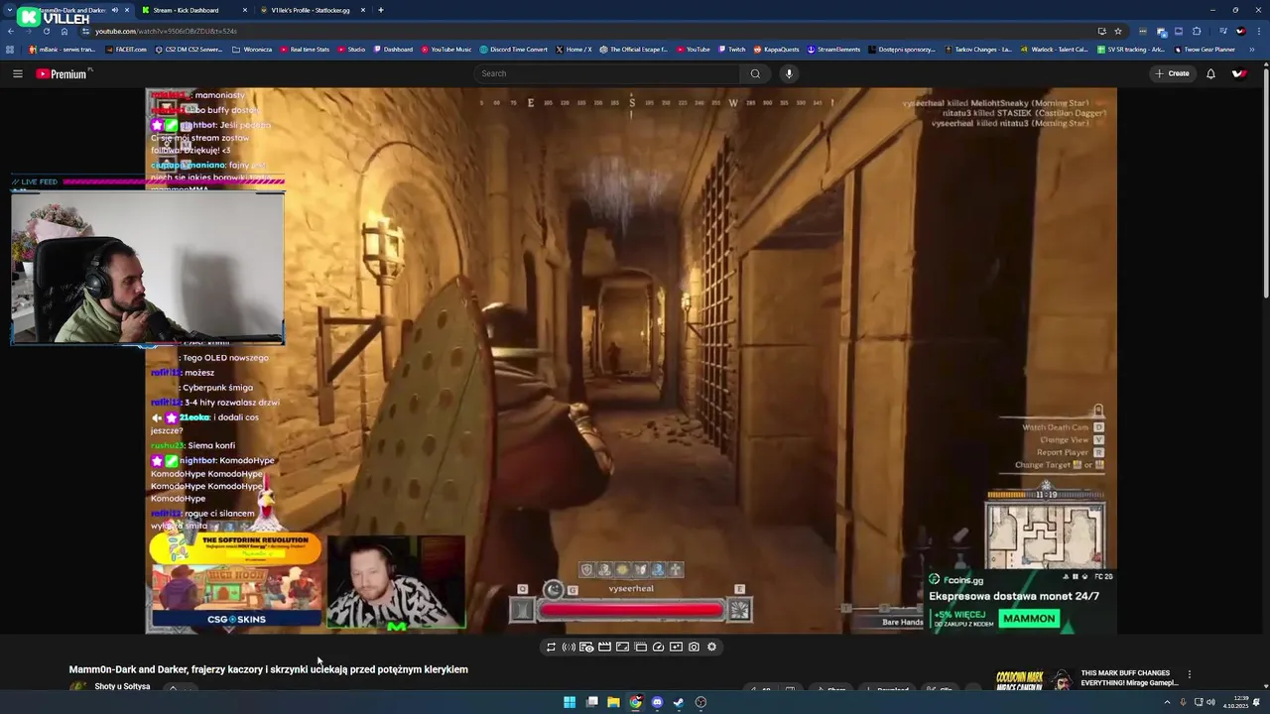1270x714 pixels.
Task: Open the playback speed gauge icon
Action: (x=658, y=647)
